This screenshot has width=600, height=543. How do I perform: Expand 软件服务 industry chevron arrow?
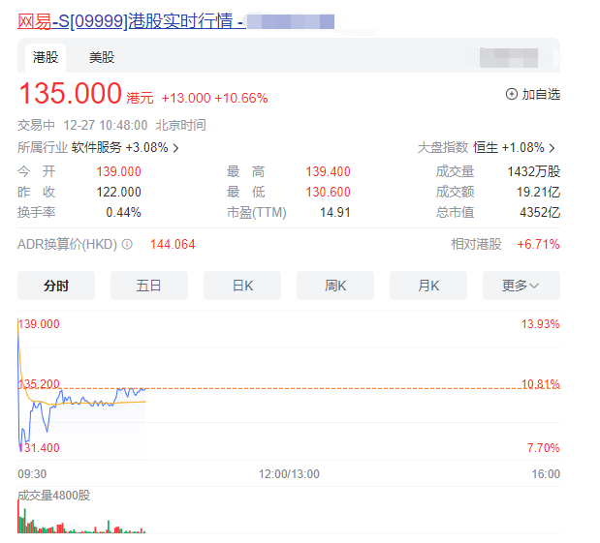tap(175, 148)
